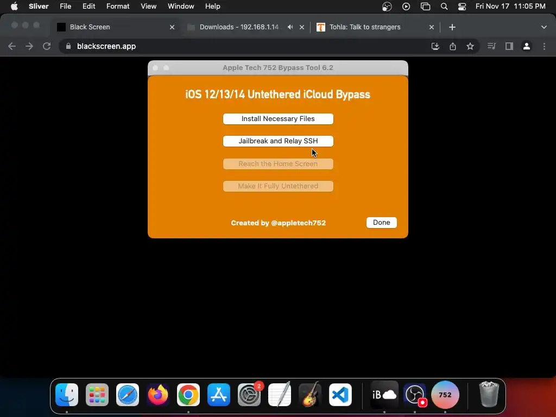Image resolution: width=556 pixels, height=417 pixels.
Task: Click Reach the Home Screen button
Action: [x=278, y=164]
